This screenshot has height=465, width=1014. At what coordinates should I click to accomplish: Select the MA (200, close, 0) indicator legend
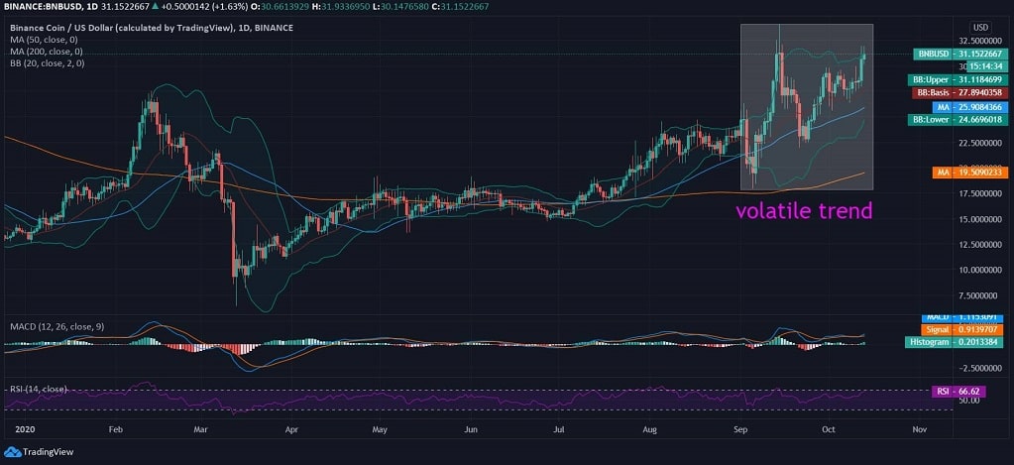46,52
